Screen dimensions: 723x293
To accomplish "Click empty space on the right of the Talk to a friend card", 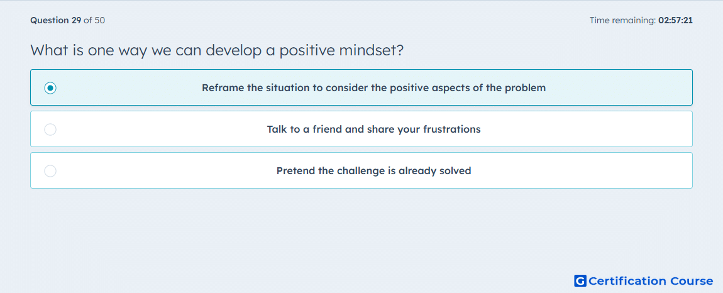I will click(599, 129).
